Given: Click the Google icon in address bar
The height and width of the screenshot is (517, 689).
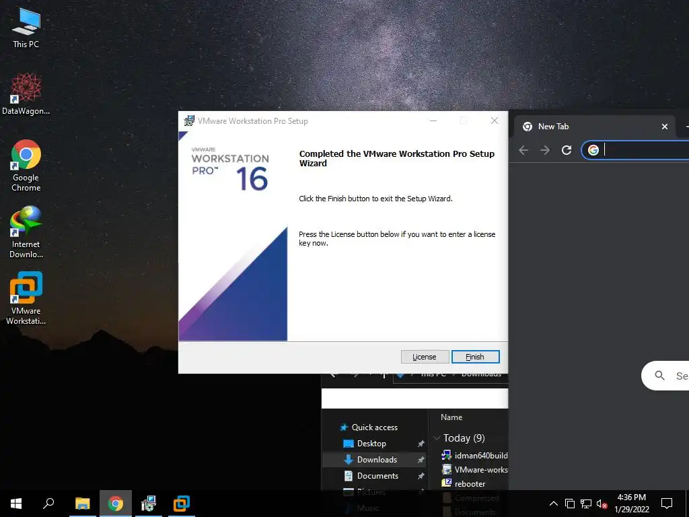Looking at the screenshot, I should pos(593,150).
